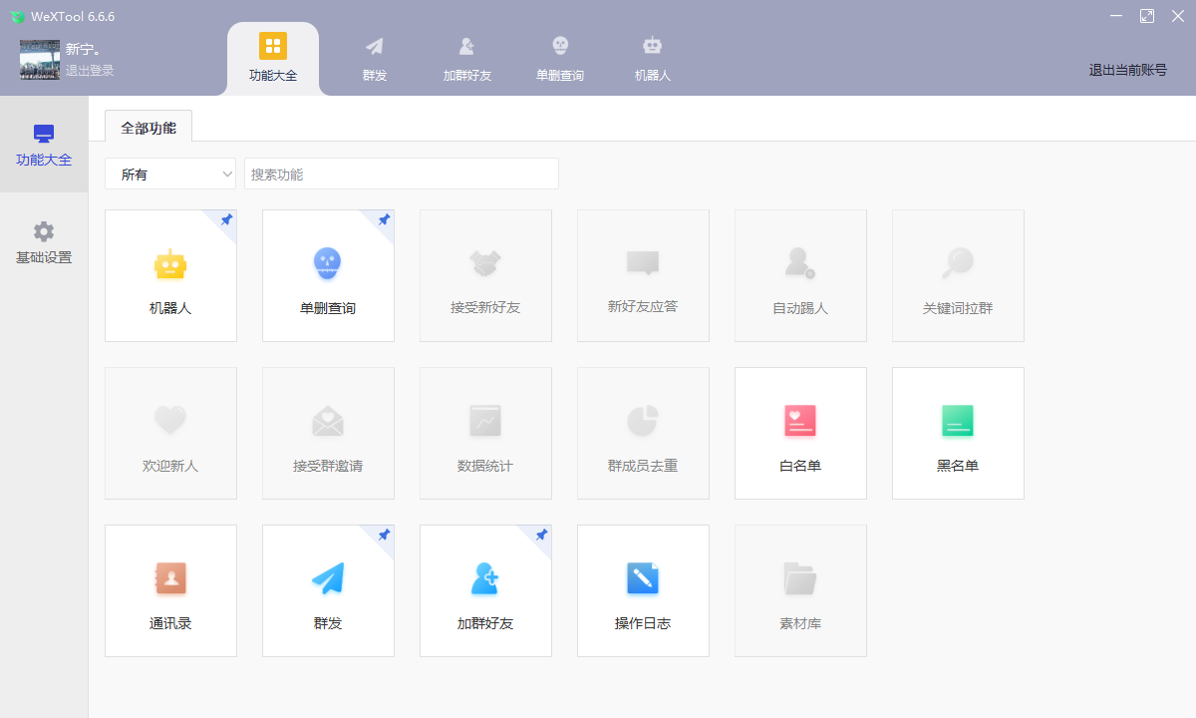The height and width of the screenshot is (718, 1196).
Task: Open the 单删查询 skull icon card
Action: tap(328, 263)
